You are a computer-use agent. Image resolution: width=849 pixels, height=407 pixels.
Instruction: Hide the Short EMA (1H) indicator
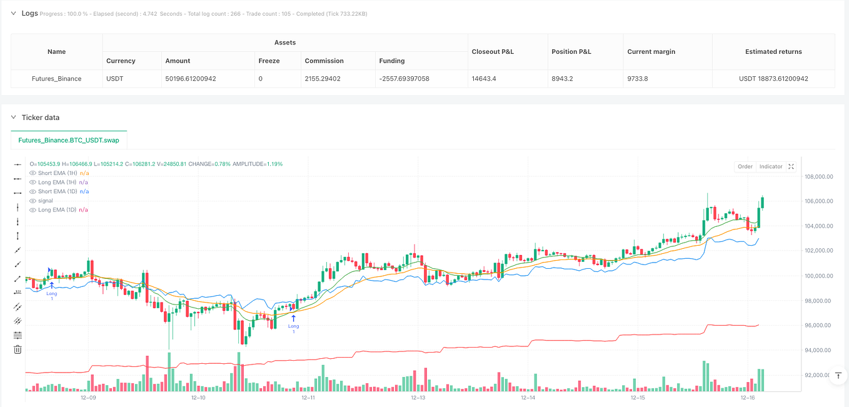(x=32, y=173)
